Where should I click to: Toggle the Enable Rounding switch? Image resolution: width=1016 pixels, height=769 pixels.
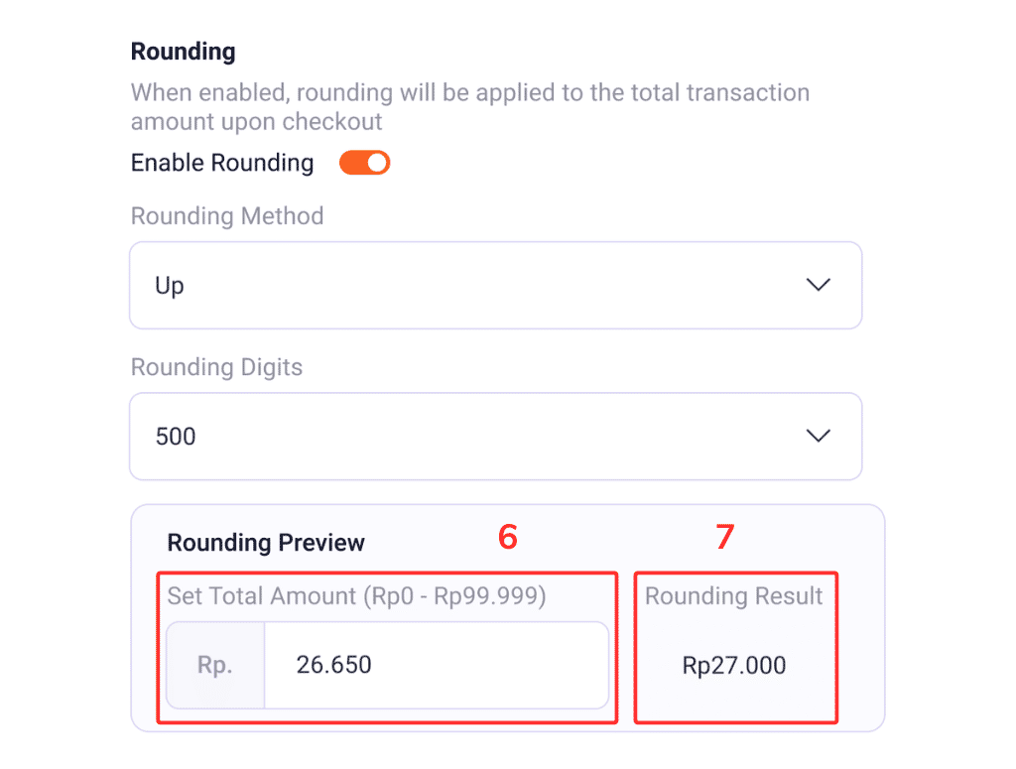(x=364, y=163)
